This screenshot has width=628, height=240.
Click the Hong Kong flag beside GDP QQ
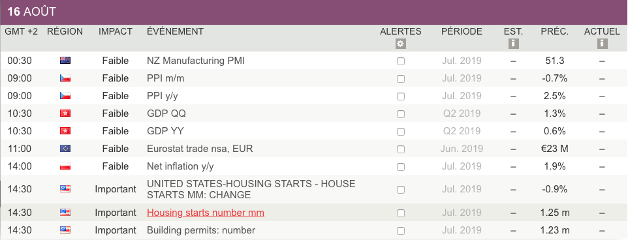point(65,113)
